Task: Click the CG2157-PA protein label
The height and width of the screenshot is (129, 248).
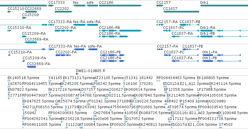Action: 168,46
